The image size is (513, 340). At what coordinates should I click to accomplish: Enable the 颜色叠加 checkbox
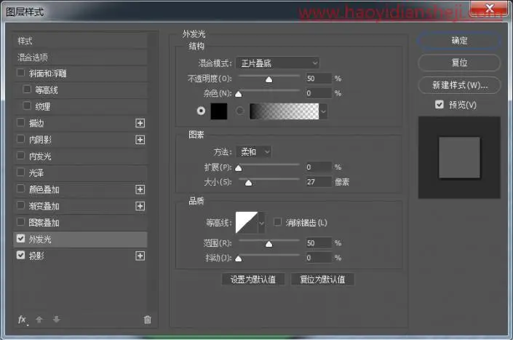(x=20, y=189)
